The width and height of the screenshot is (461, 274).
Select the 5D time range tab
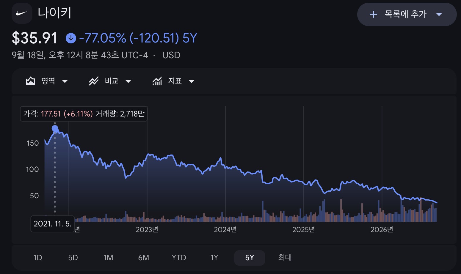(x=73, y=258)
